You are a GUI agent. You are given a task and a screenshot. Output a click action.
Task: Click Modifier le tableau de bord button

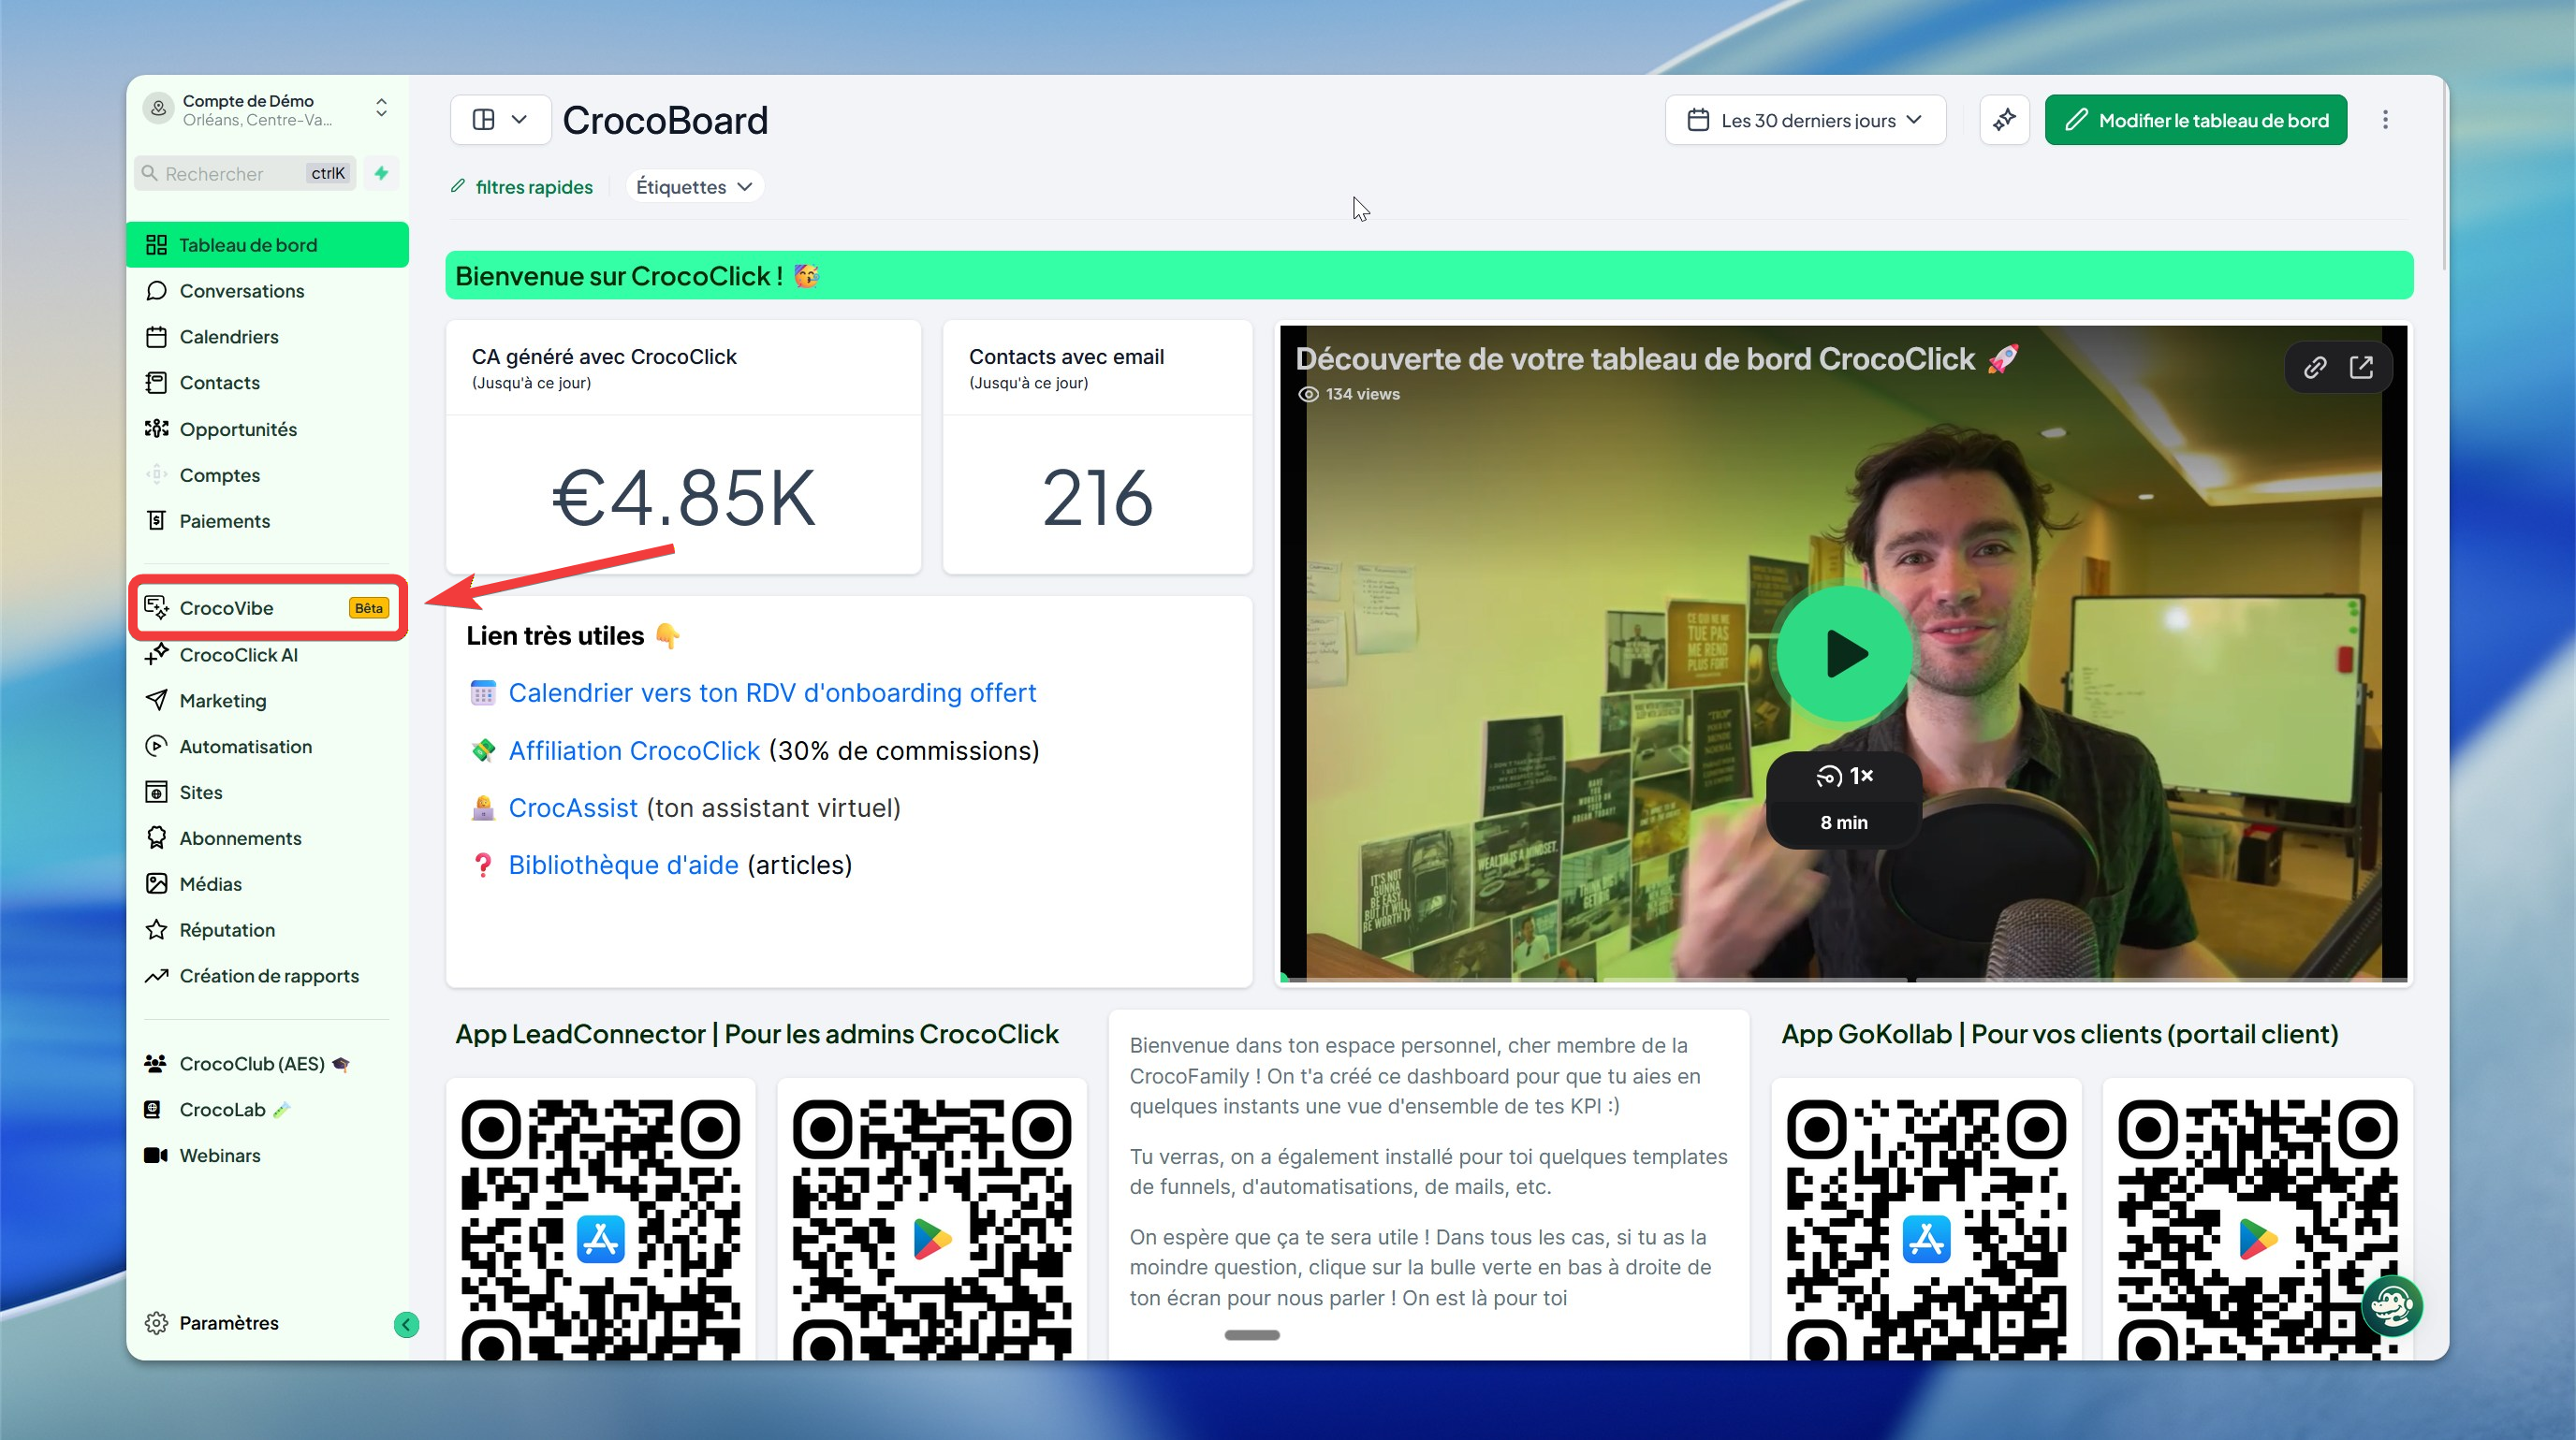(2195, 120)
